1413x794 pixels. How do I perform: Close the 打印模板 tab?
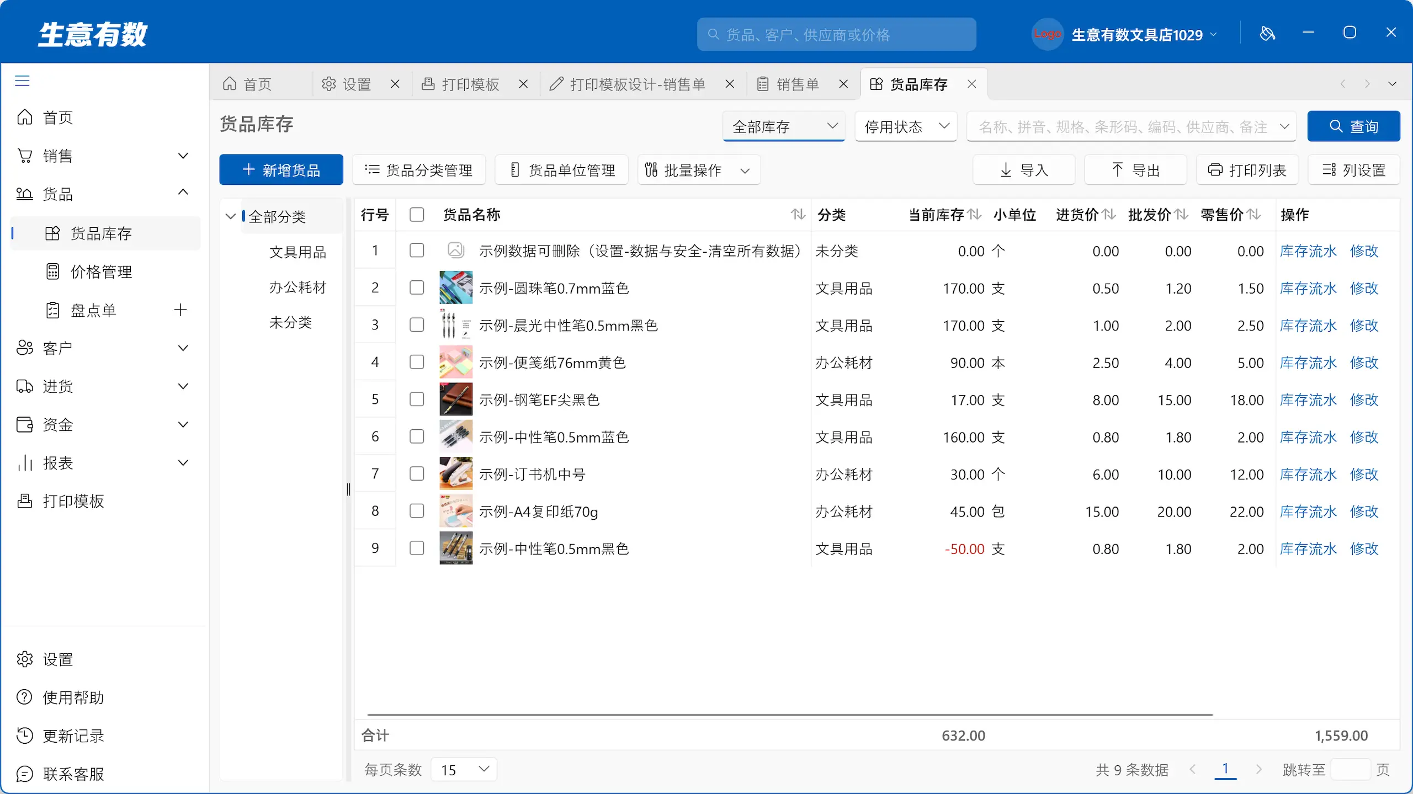pyautogui.click(x=523, y=84)
